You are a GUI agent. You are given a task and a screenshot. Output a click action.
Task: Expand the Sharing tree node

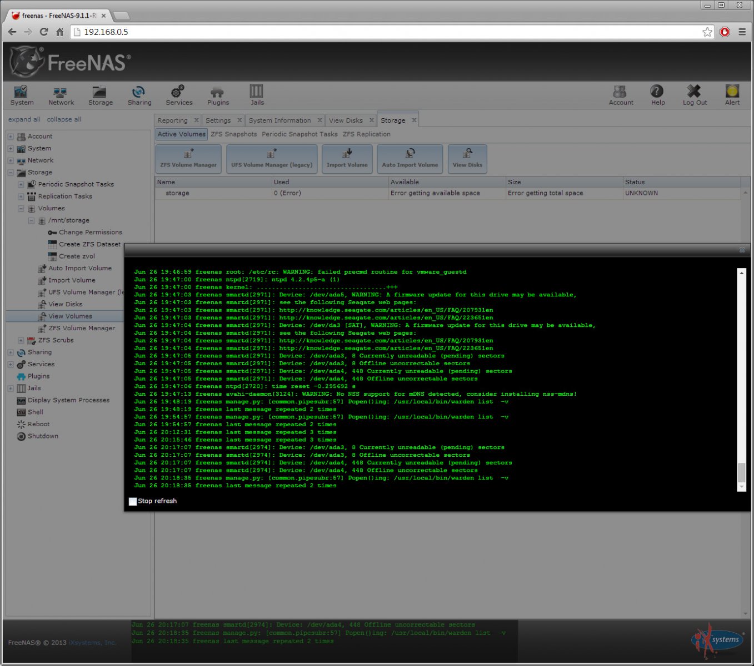(11, 352)
